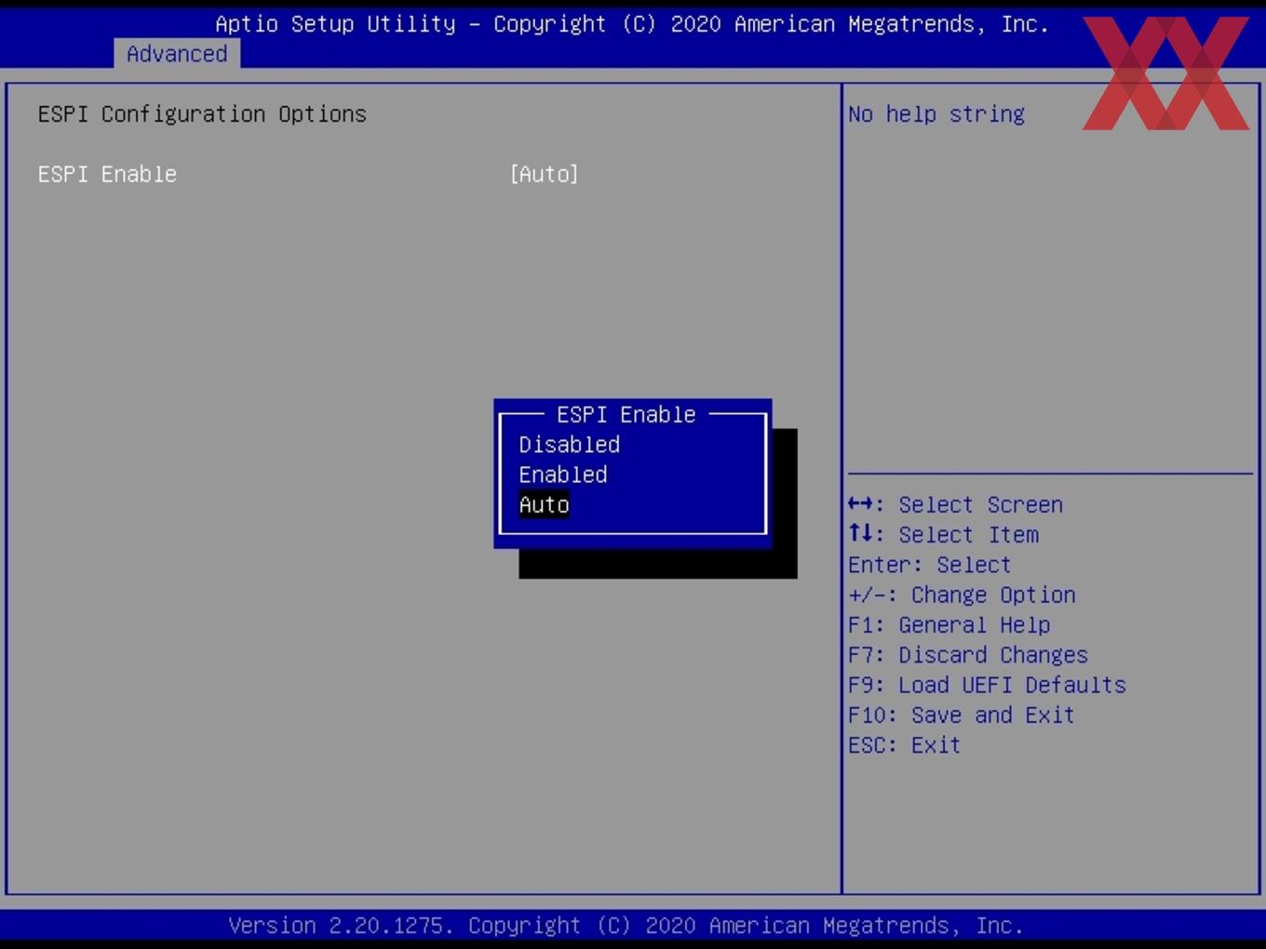The height and width of the screenshot is (949, 1266).
Task: Click the 'F9: Load UEFI Defaults' hint
Action: click(987, 685)
